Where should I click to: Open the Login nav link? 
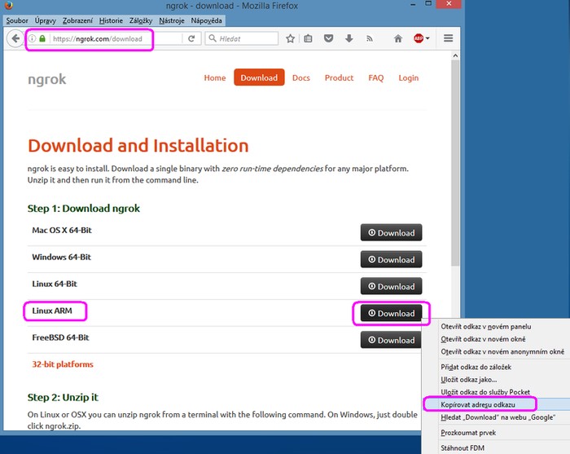point(408,78)
